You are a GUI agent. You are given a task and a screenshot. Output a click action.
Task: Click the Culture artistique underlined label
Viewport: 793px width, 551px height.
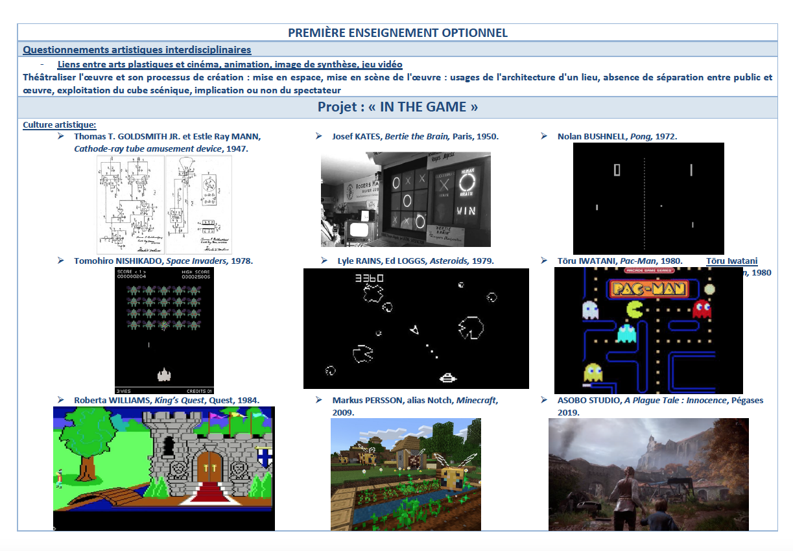tap(60, 124)
